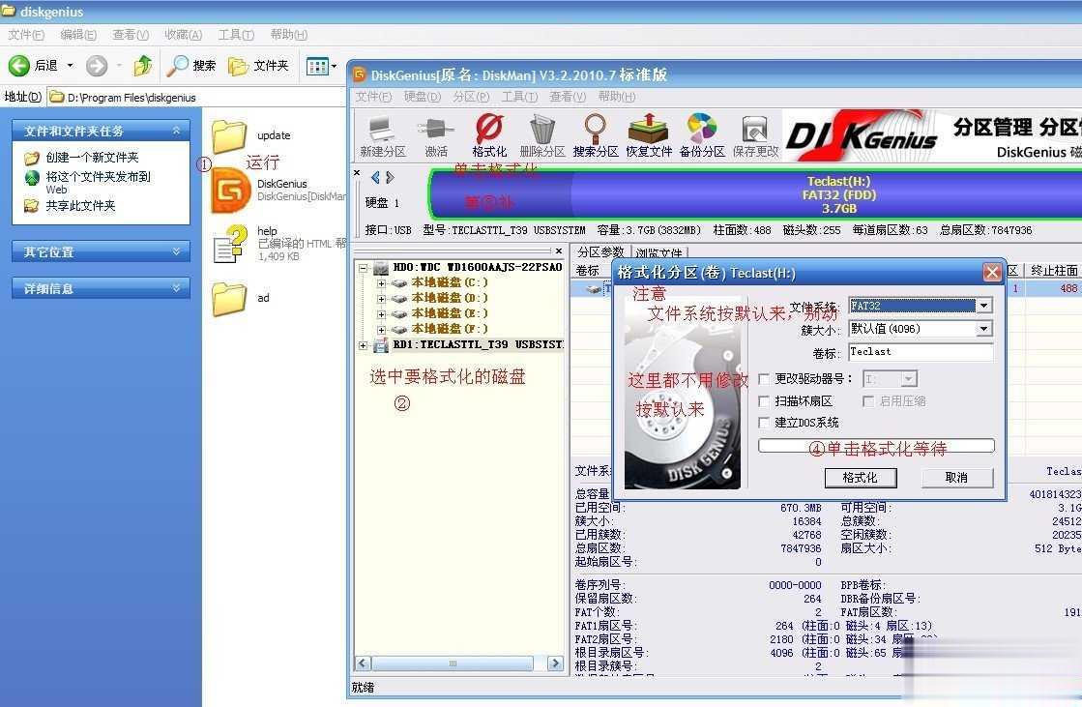Click the 格式化 button in dialog
Viewport: 1082px width, 707px height.
click(861, 478)
